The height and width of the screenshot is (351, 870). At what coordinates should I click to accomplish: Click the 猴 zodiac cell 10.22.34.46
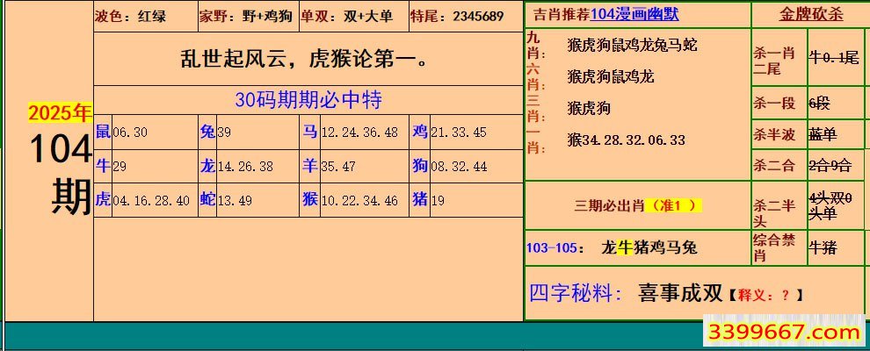pyautogui.click(x=350, y=200)
